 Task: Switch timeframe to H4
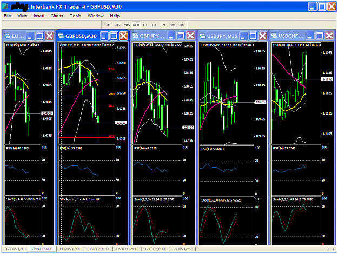pos(154,25)
